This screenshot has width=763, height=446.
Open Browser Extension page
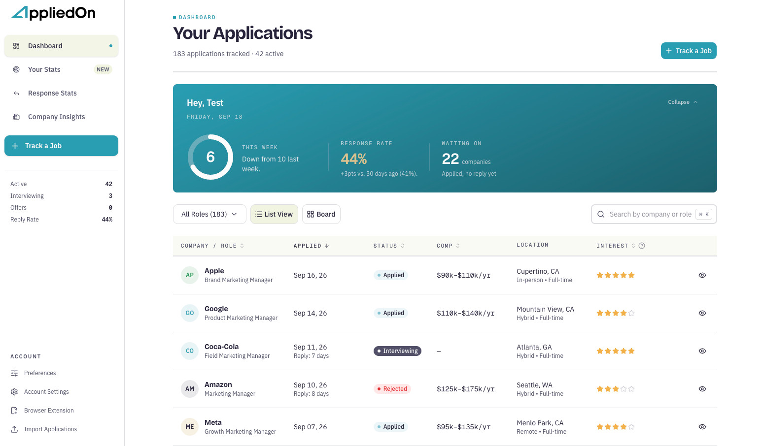pos(42,411)
